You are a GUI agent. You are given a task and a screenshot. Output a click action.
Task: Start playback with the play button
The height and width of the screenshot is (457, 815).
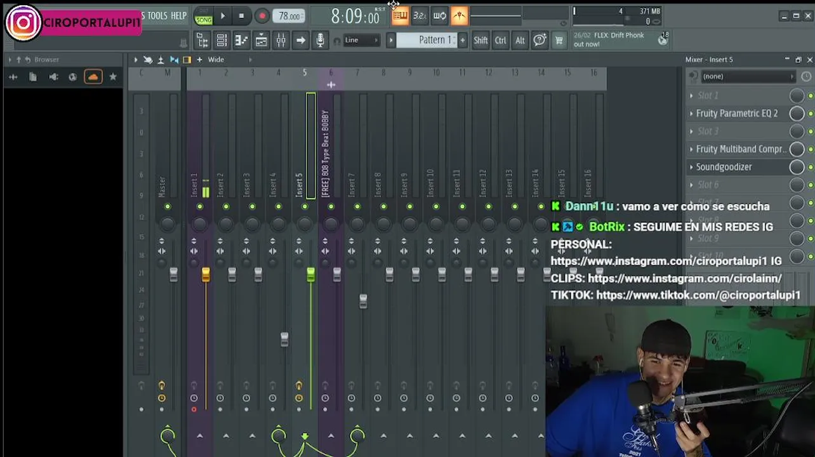click(x=222, y=16)
